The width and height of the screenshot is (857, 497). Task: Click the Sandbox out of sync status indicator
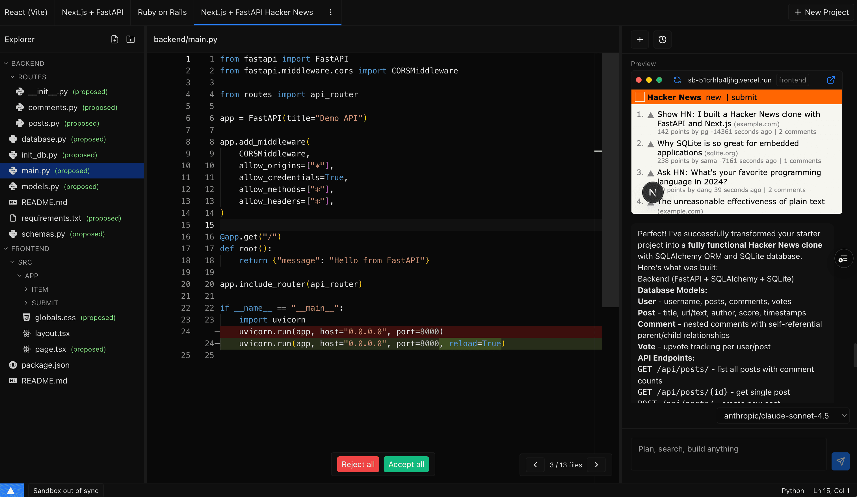[x=66, y=490]
